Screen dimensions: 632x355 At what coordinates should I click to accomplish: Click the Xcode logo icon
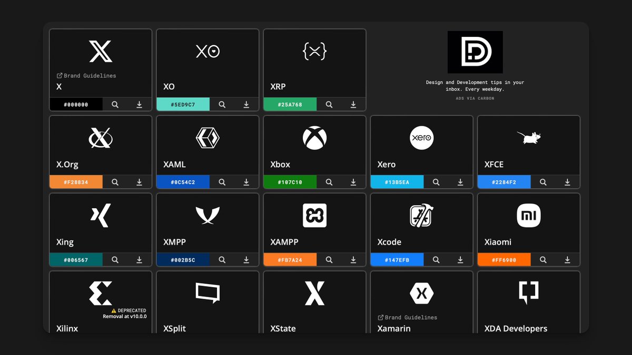(421, 216)
